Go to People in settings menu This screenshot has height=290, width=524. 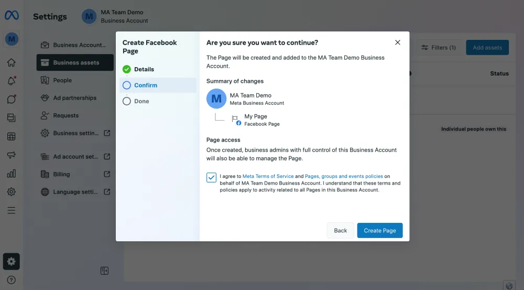(62, 80)
